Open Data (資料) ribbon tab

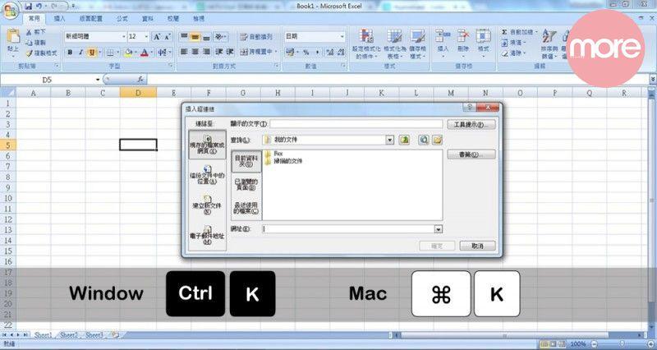click(148, 19)
